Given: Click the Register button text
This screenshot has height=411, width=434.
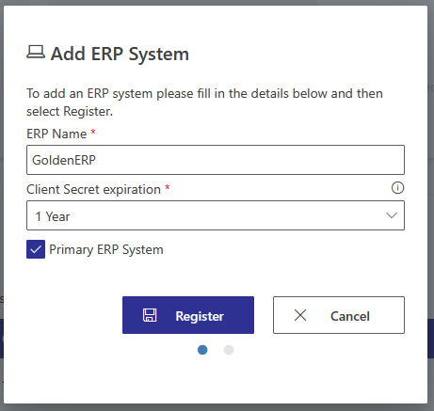Looking at the screenshot, I should tap(200, 316).
